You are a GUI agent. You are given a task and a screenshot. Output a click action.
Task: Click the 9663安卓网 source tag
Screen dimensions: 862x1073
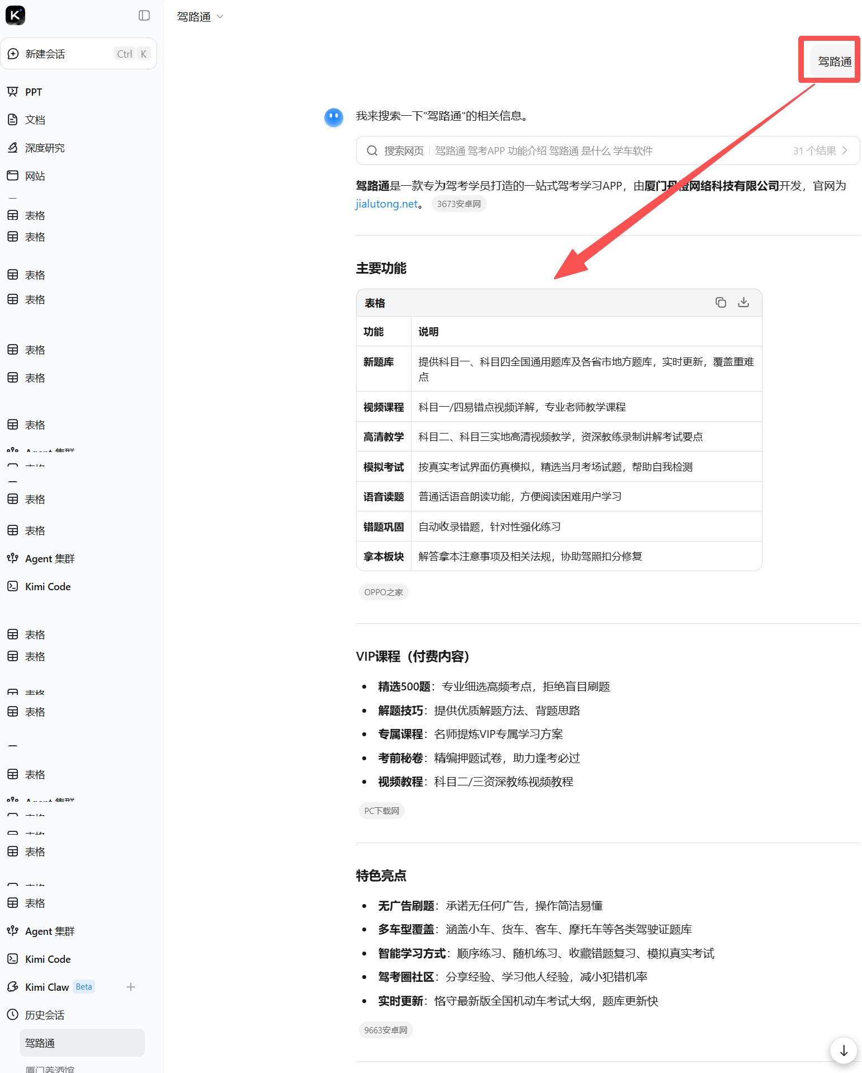[x=386, y=1030]
